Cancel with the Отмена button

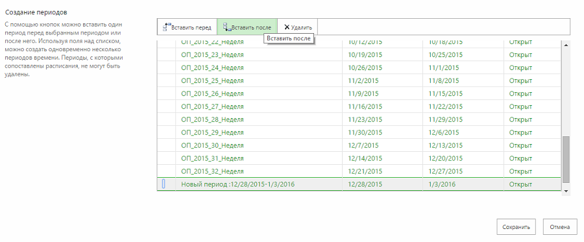[x=560, y=226]
